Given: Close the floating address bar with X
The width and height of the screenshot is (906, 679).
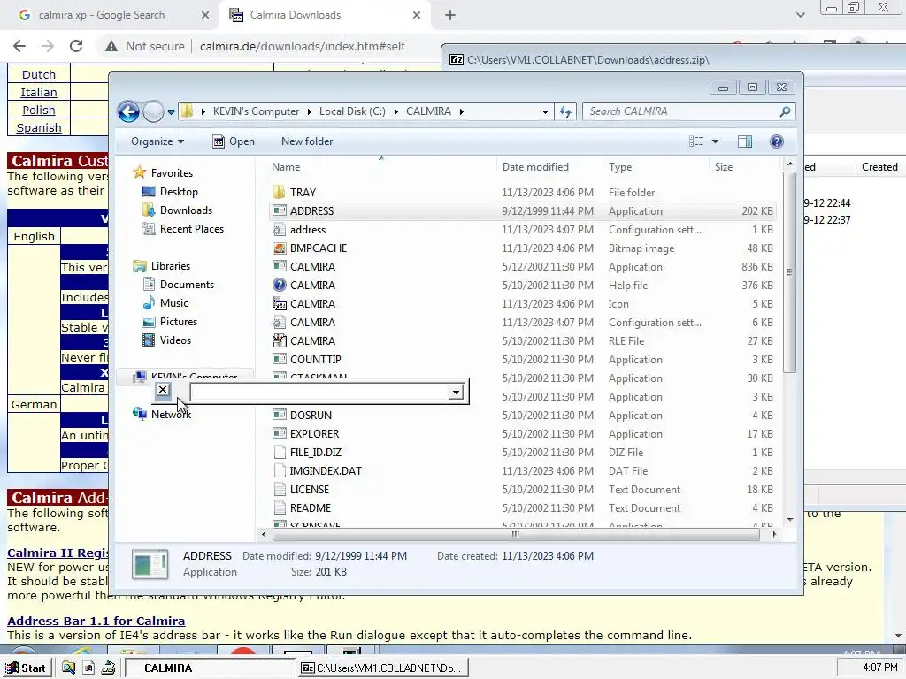Looking at the screenshot, I should point(163,390).
